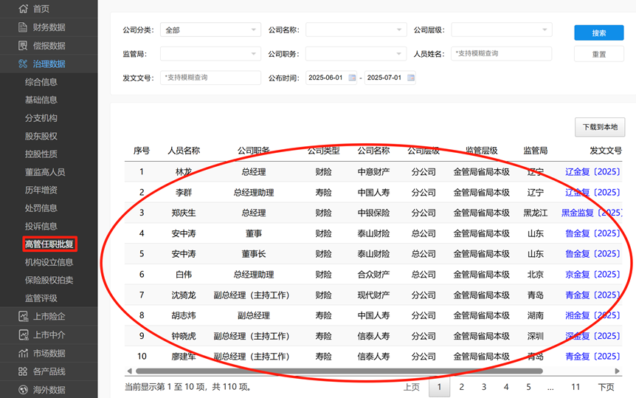Viewport: 636px width, 398px height.
Task: Click the 市场数据 sidebar icon
Action: tap(23, 353)
